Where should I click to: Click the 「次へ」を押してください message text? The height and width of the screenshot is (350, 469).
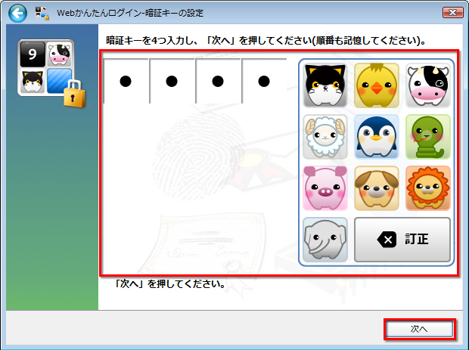pyautogui.click(x=170, y=283)
